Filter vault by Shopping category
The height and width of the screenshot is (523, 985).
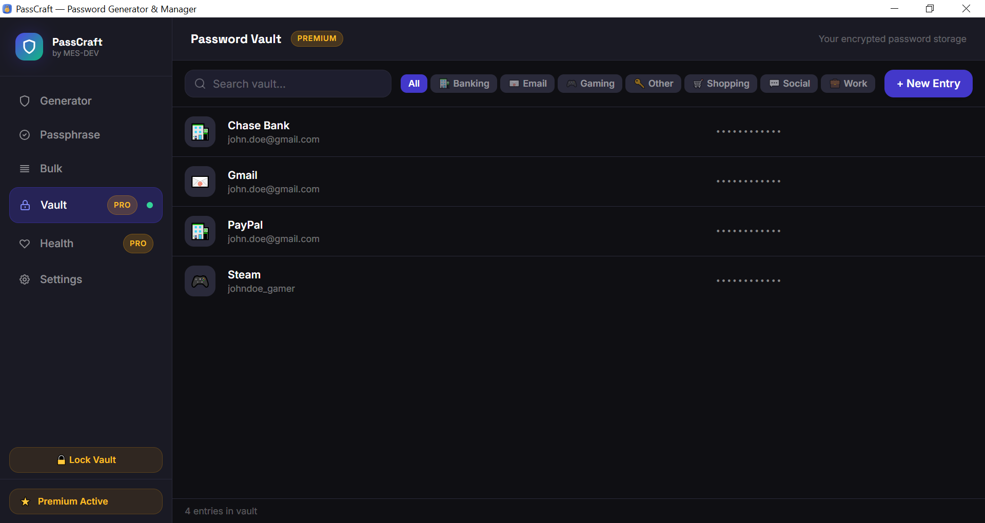[x=721, y=84]
